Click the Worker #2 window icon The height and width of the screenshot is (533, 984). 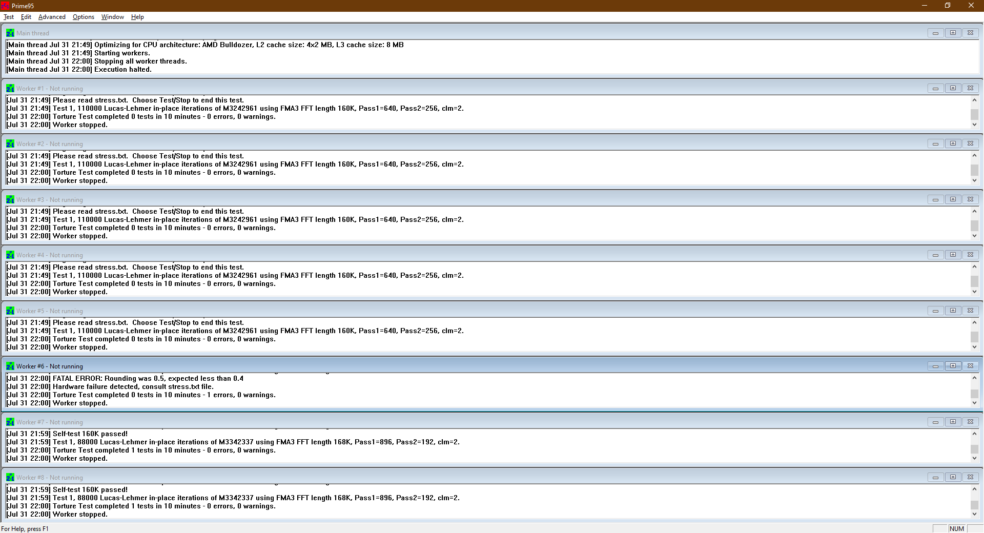[x=10, y=143]
